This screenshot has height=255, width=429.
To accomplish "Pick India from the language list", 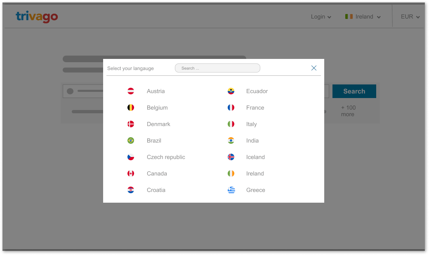I will tap(252, 140).
